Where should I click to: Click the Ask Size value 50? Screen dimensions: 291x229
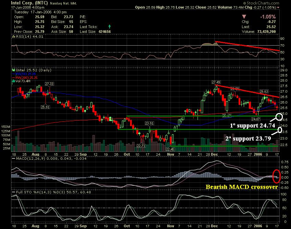coord(71,32)
